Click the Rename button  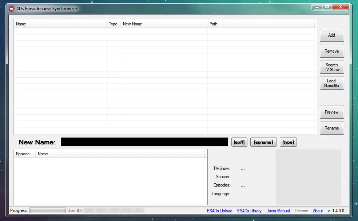(x=332, y=128)
